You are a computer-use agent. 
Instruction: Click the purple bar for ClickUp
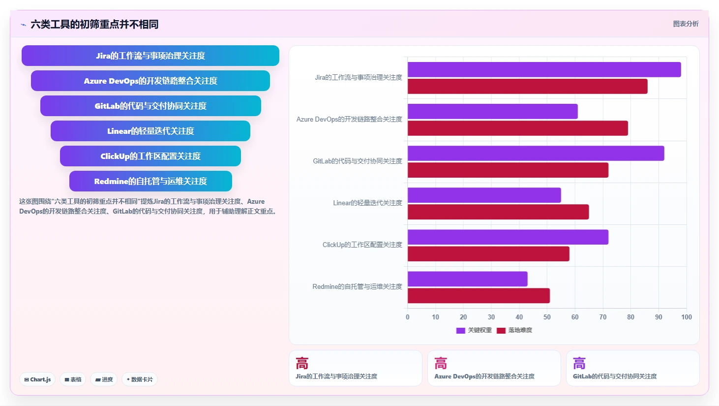point(508,237)
